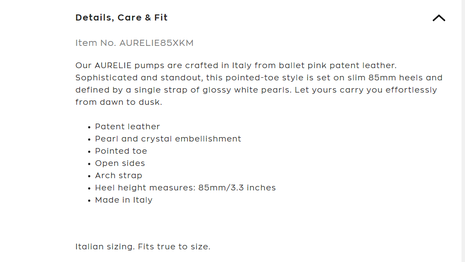Select the "Open sides" list entry
Image resolution: width=465 pixels, height=262 pixels.
click(120, 163)
